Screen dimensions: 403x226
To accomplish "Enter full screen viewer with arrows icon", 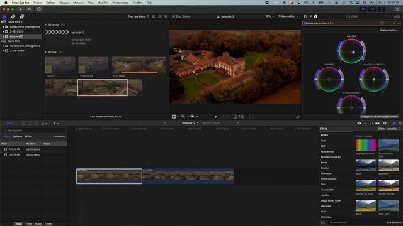I will click(298, 117).
